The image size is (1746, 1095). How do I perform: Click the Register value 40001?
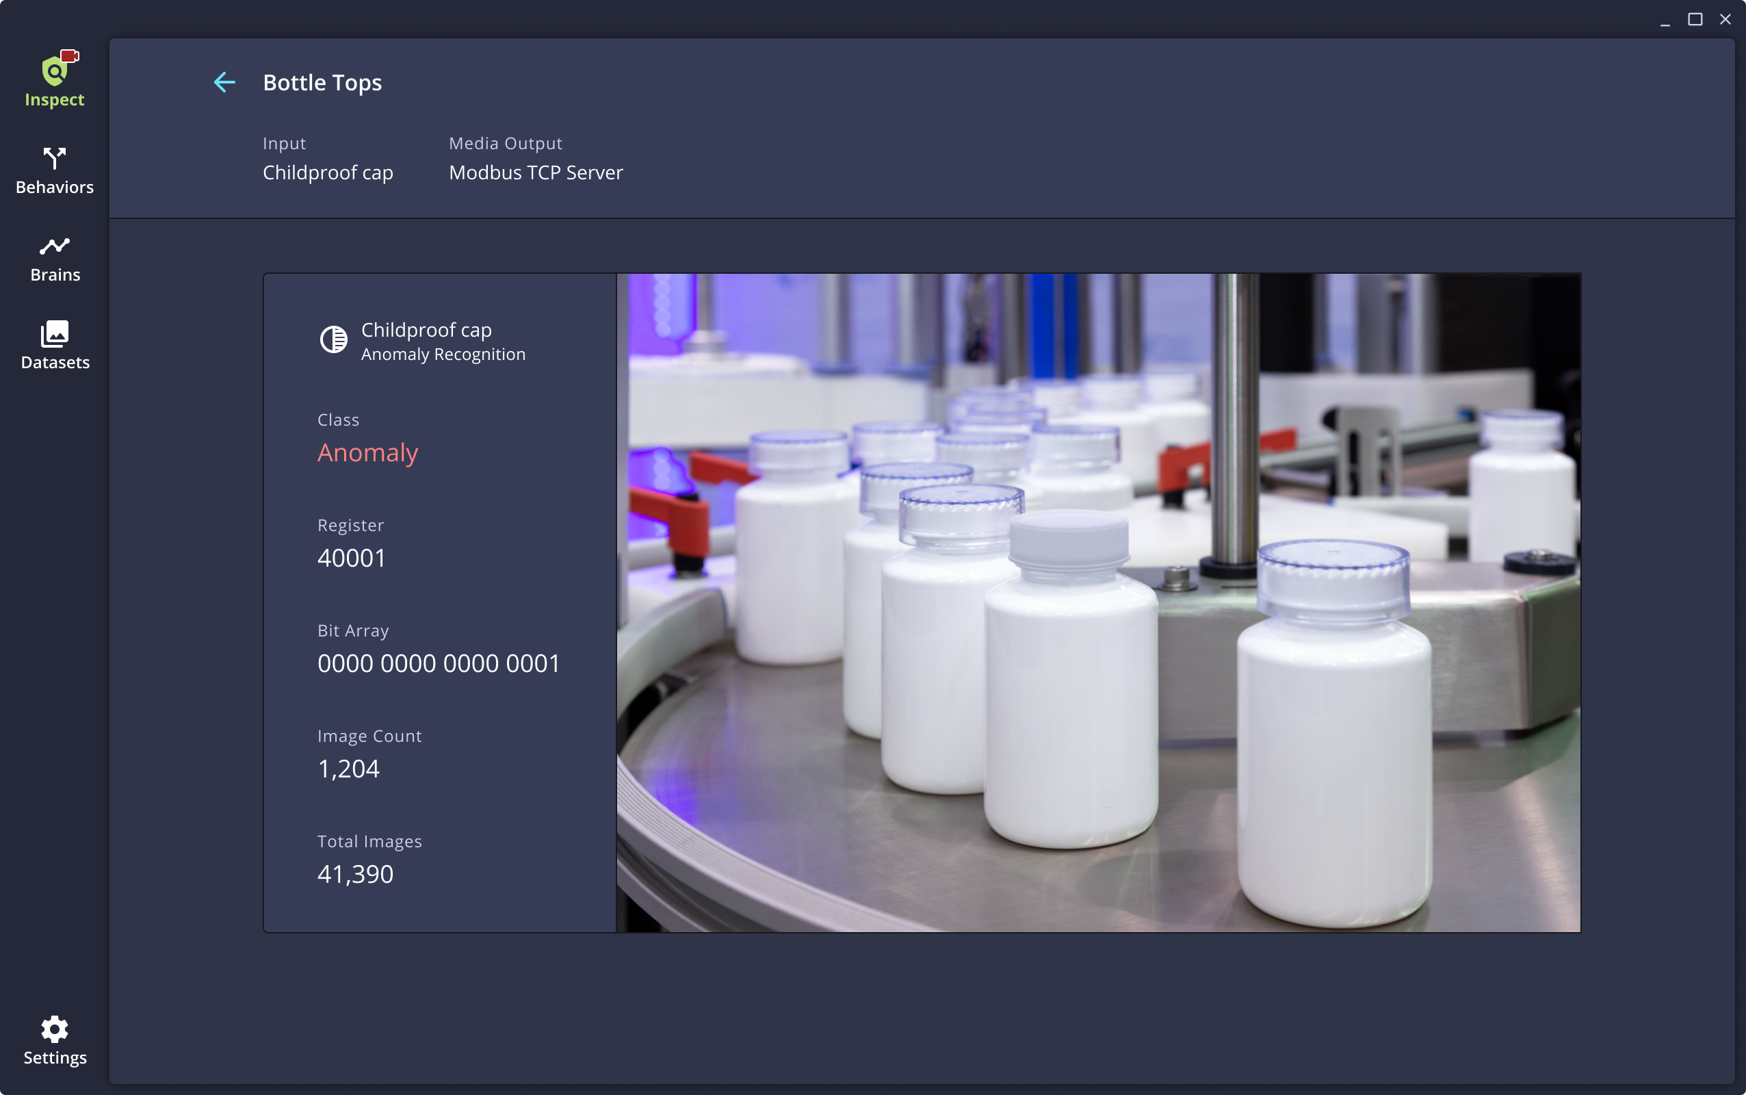coord(350,557)
